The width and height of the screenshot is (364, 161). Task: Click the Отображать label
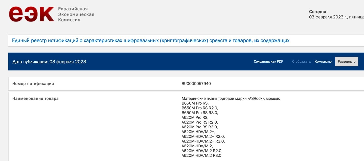click(301, 62)
